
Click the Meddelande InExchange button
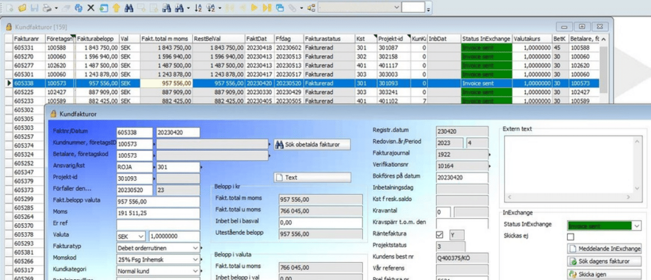point(604,249)
